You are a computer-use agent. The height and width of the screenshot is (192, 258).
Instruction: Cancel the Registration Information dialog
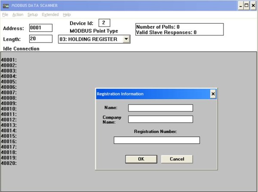click(177, 159)
